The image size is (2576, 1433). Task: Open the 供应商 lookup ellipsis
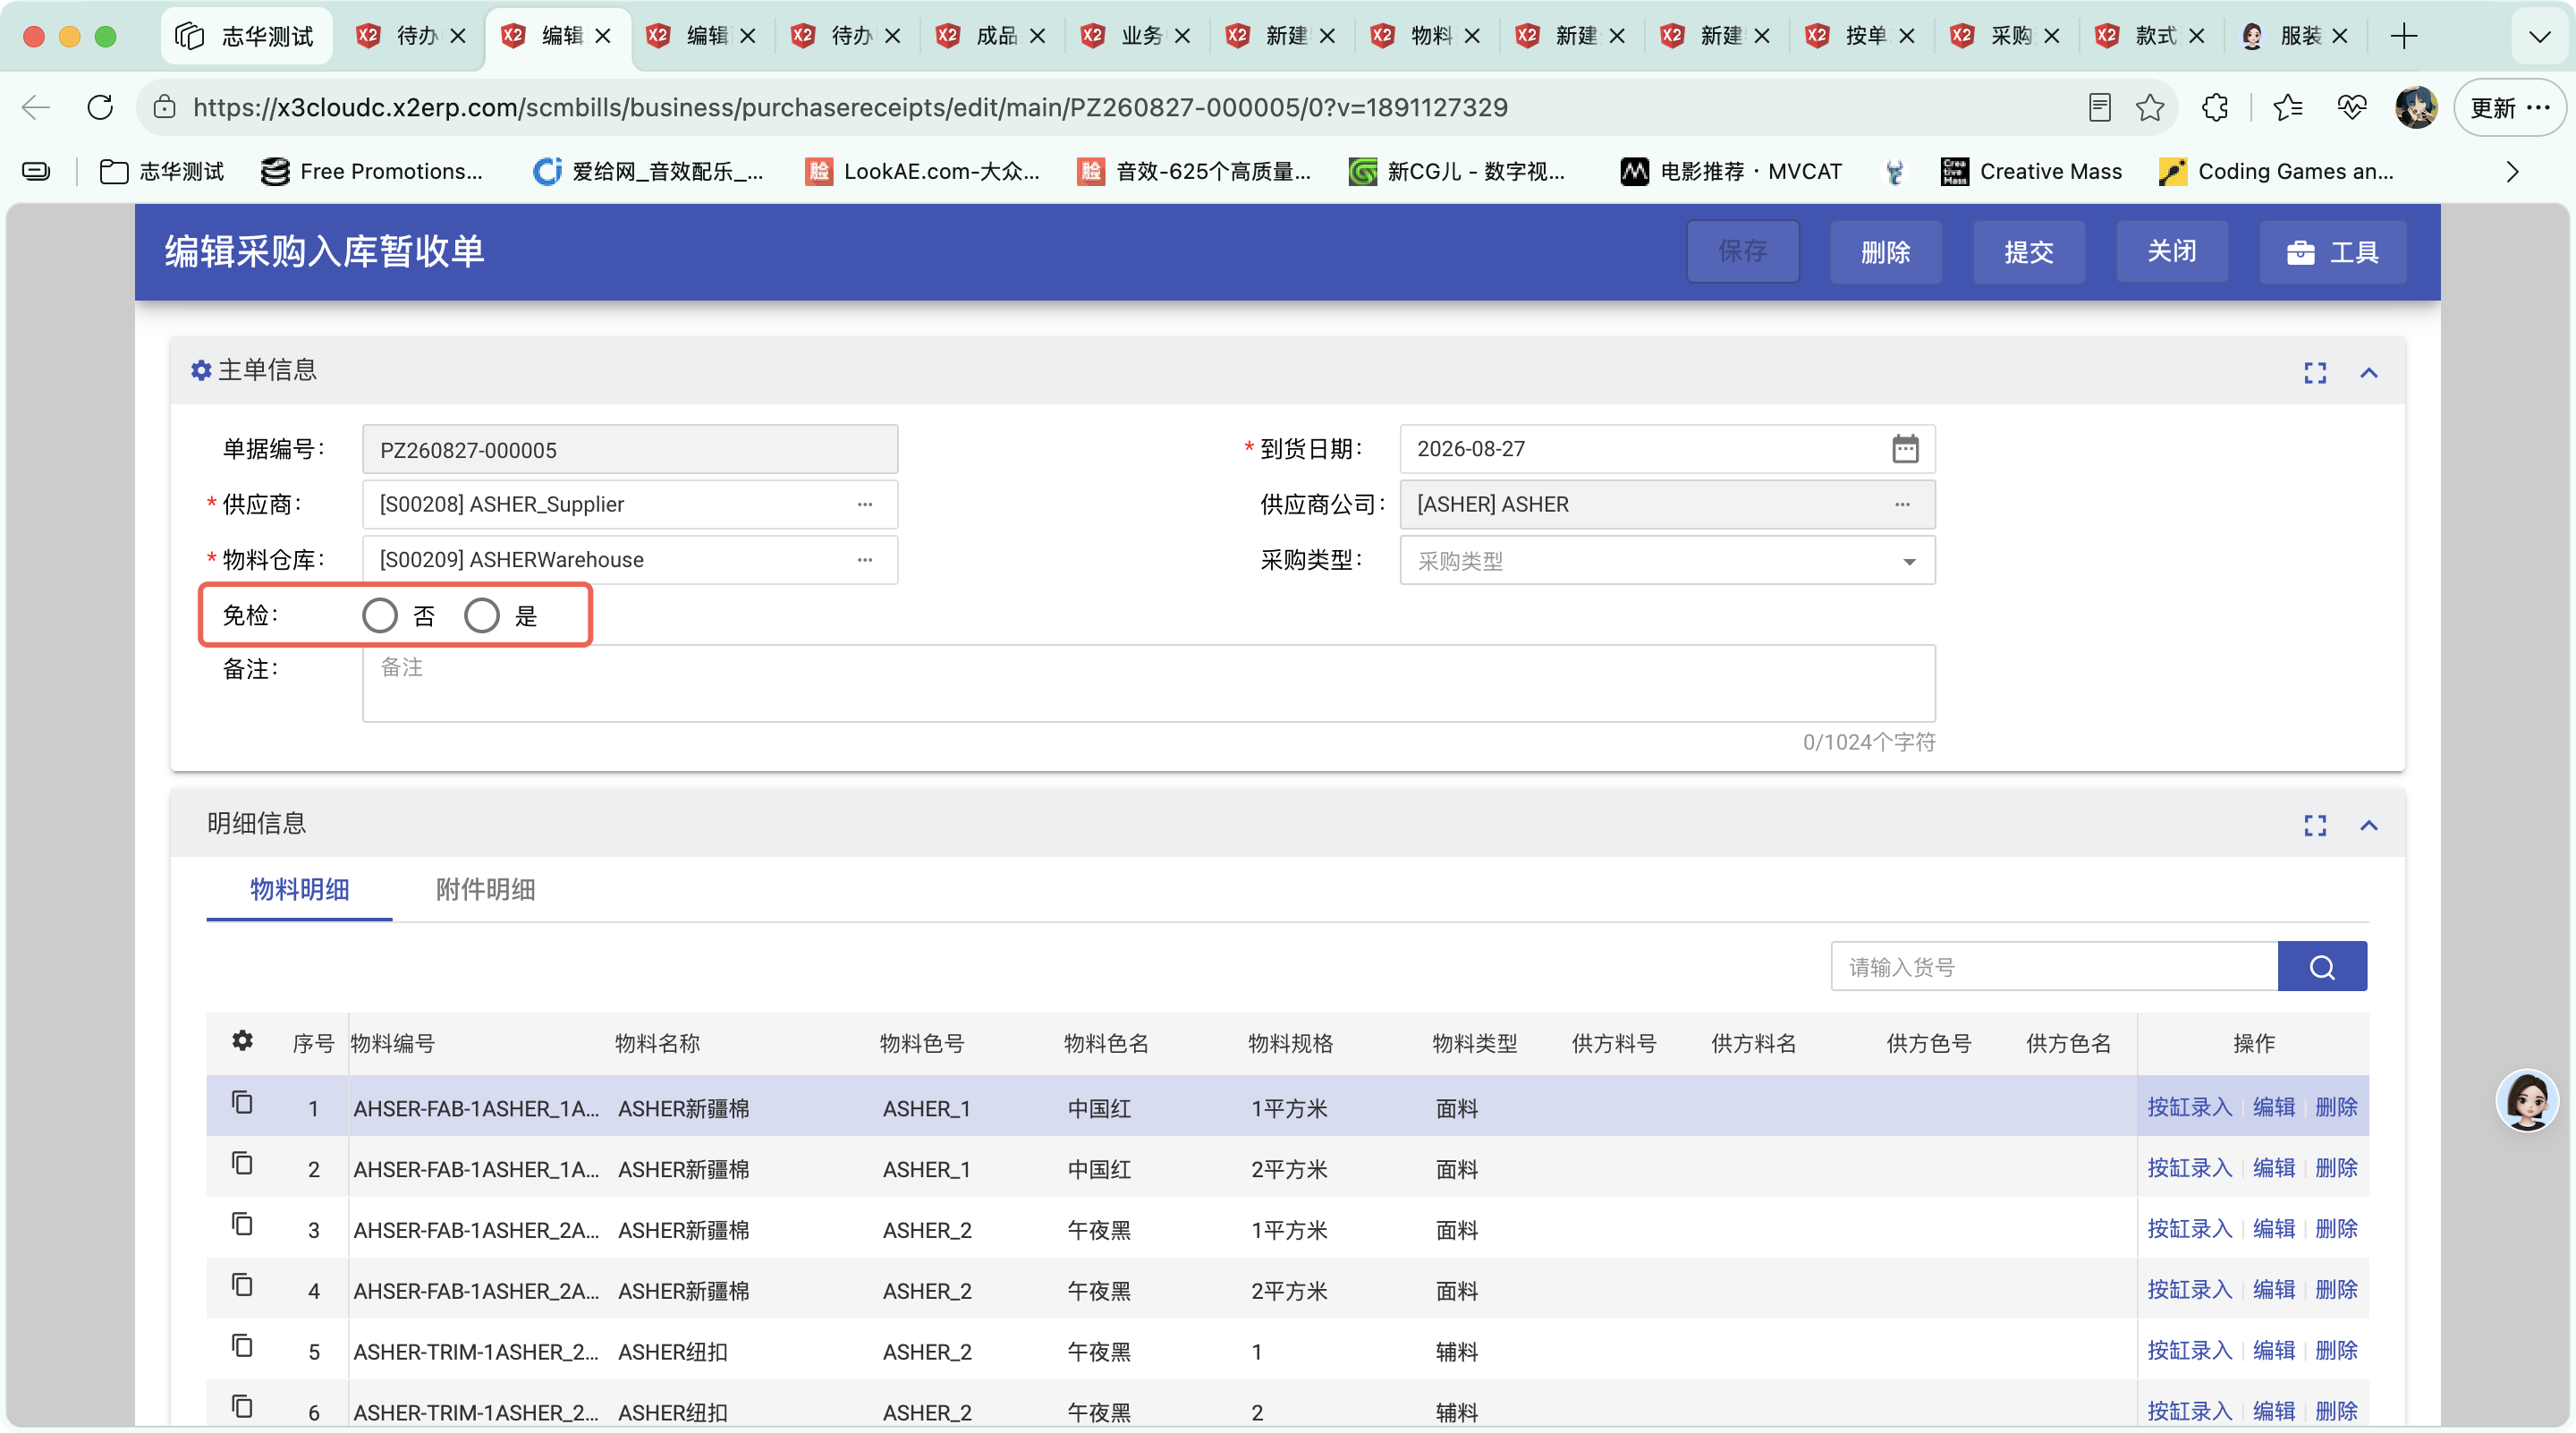865,504
